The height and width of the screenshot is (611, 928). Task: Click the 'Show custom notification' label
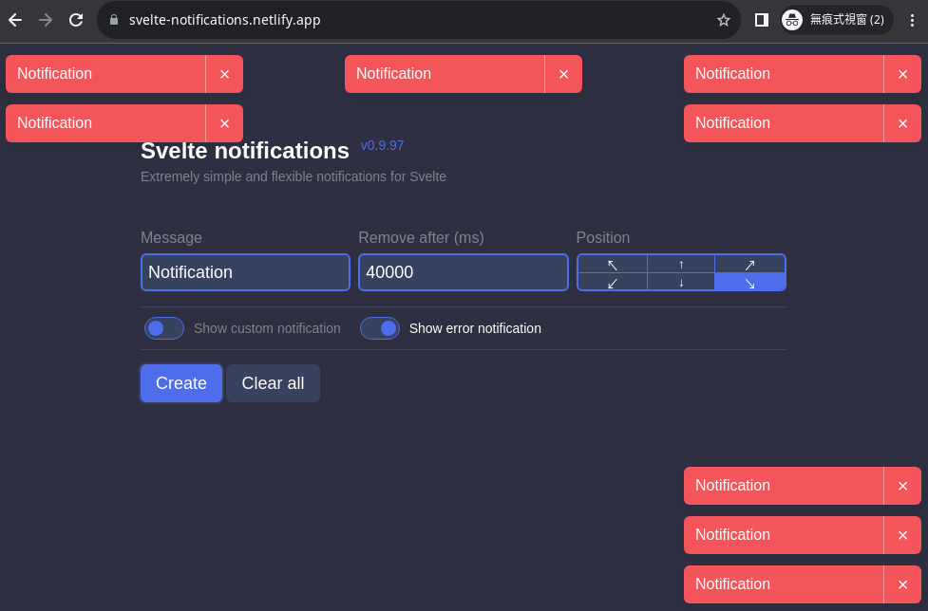click(267, 328)
